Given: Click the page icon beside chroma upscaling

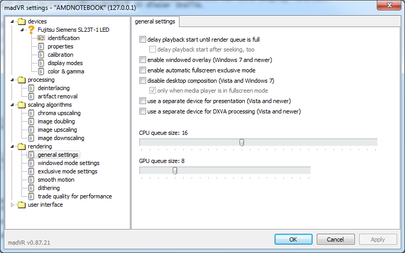Looking at the screenshot, I should click(31, 113).
